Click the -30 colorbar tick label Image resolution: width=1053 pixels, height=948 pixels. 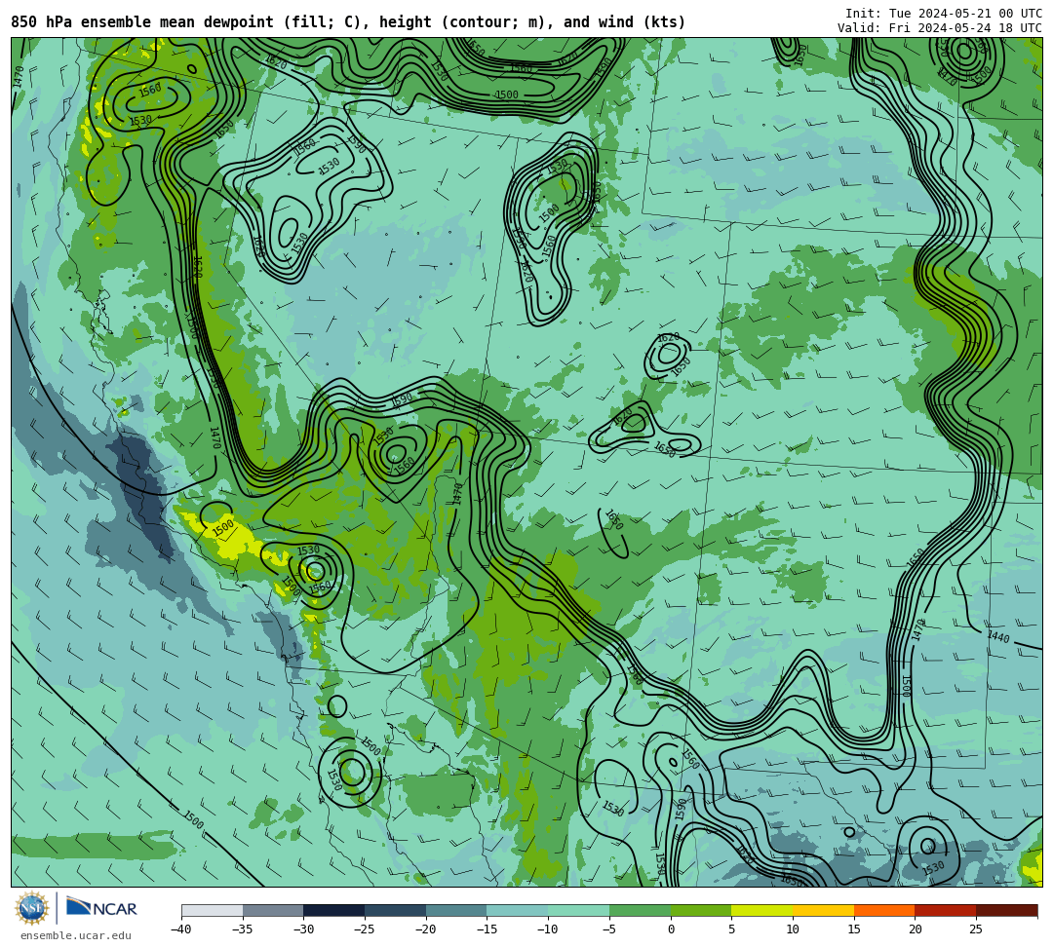pos(303,929)
